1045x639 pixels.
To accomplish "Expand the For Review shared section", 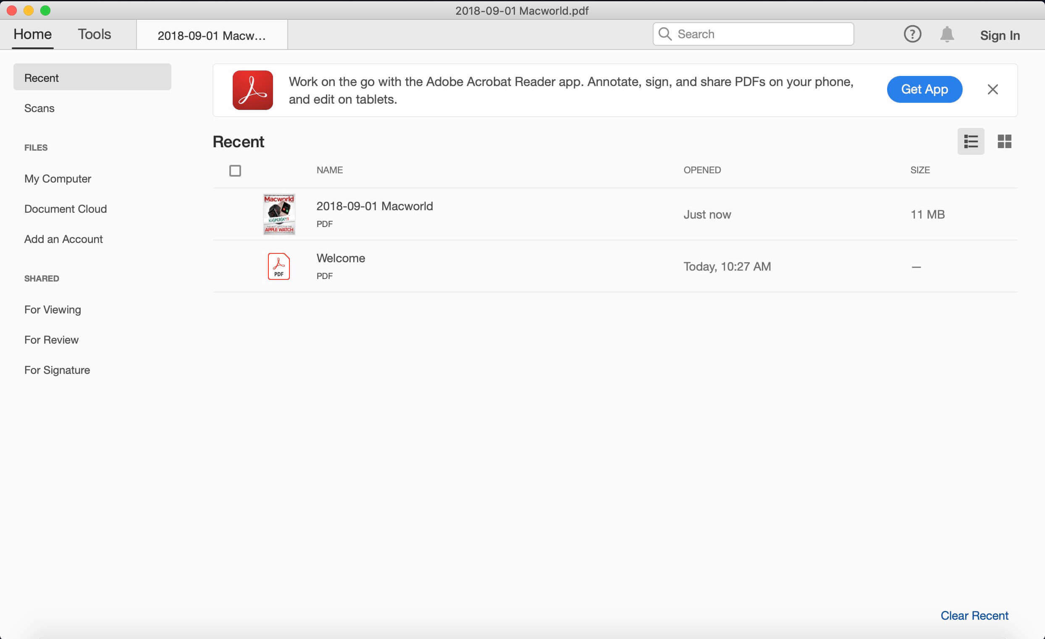I will pyautogui.click(x=52, y=339).
